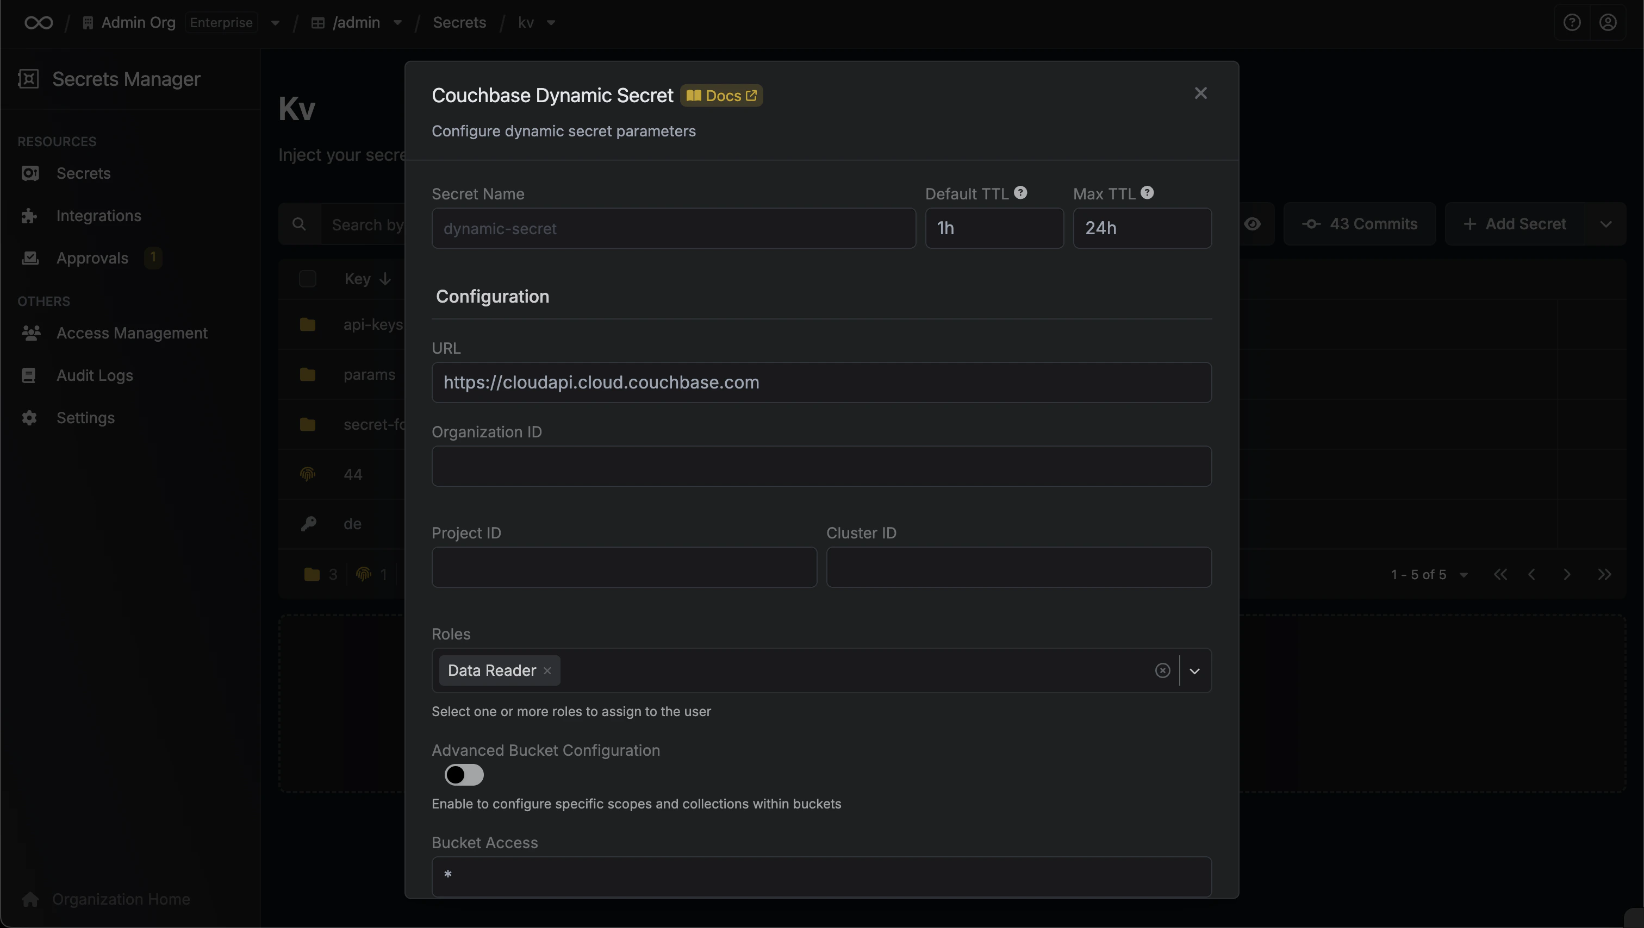The image size is (1644, 928).
Task: Click the Secrets Manager vault icon
Action: [x=29, y=79]
